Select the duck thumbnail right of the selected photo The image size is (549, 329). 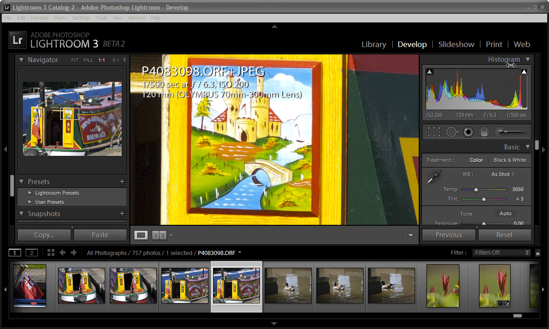point(288,286)
